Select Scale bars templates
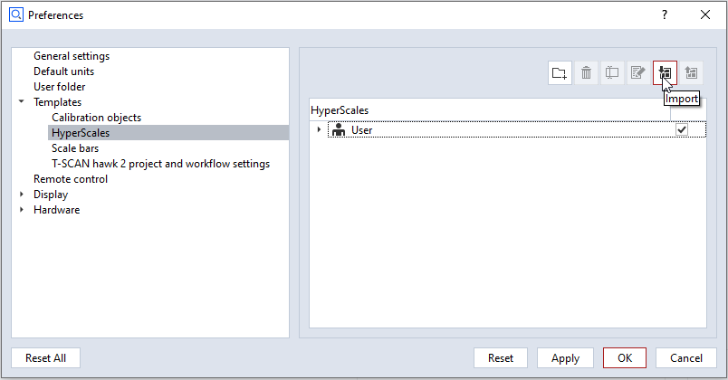728x380 pixels. point(75,148)
